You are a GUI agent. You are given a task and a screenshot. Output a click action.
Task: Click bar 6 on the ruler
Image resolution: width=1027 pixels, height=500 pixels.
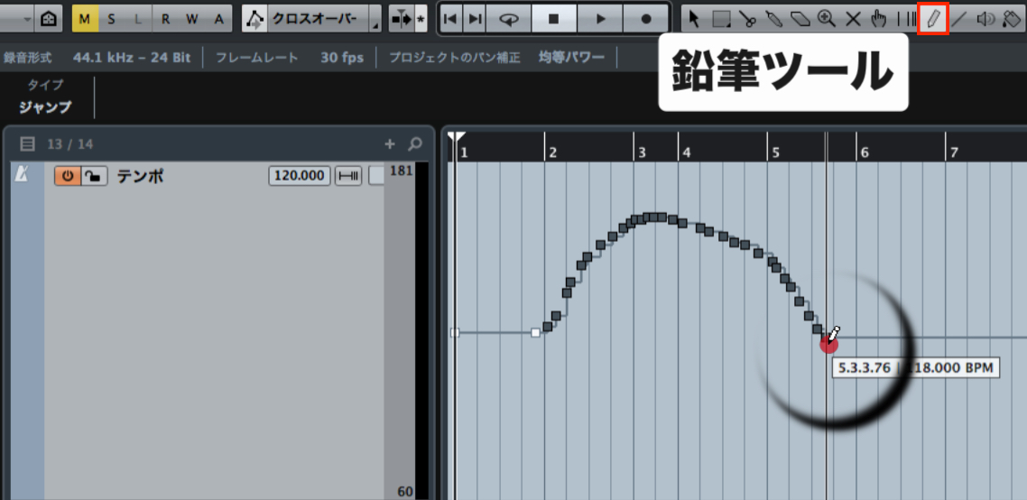coord(865,153)
